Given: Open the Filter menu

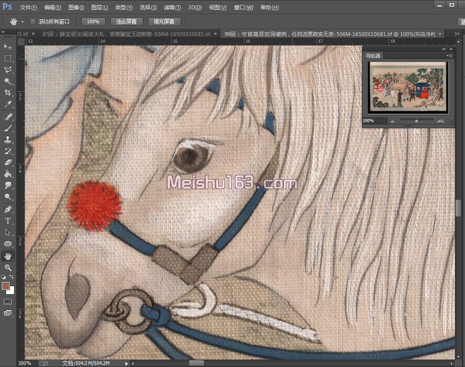Looking at the screenshot, I should (x=172, y=7).
